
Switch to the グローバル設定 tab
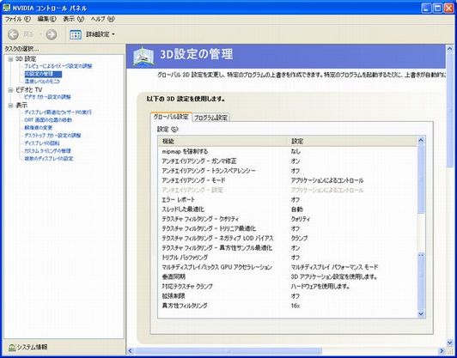[x=172, y=117]
